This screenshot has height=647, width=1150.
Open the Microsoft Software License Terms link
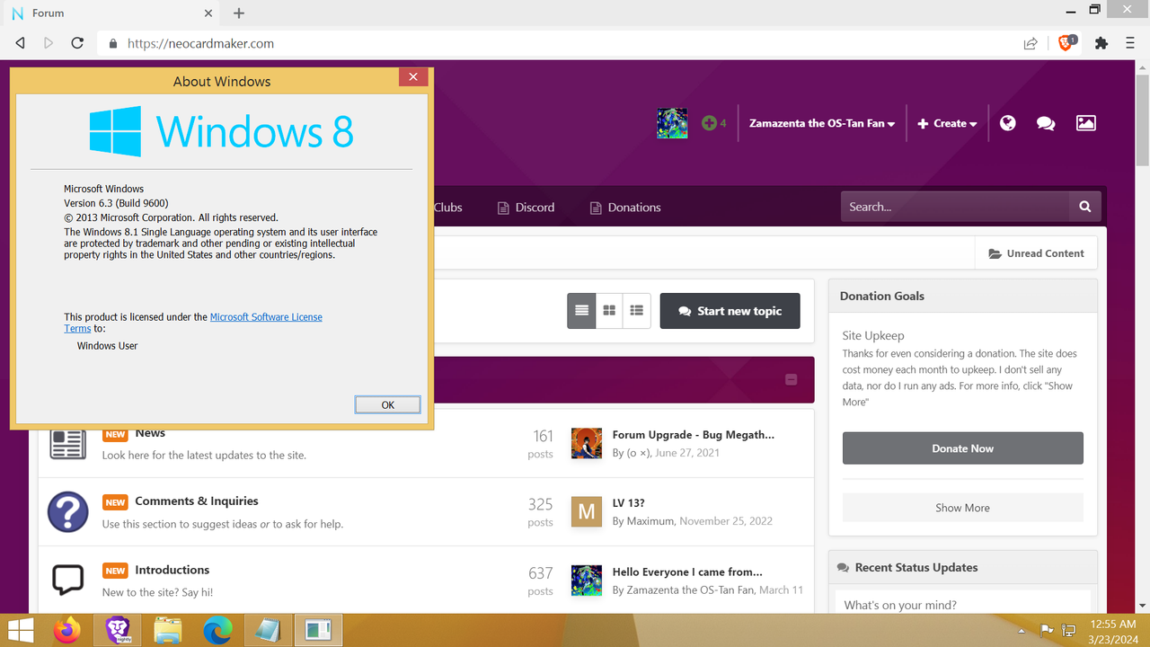(x=266, y=316)
